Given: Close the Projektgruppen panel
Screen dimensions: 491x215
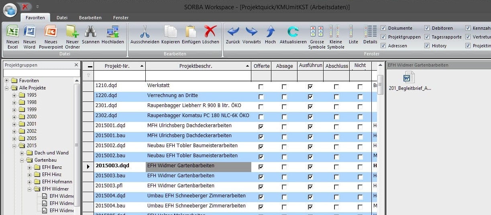Looking at the screenshot, I should click(76, 65).
